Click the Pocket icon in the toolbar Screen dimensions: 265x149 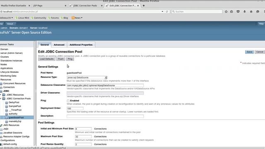238,12
